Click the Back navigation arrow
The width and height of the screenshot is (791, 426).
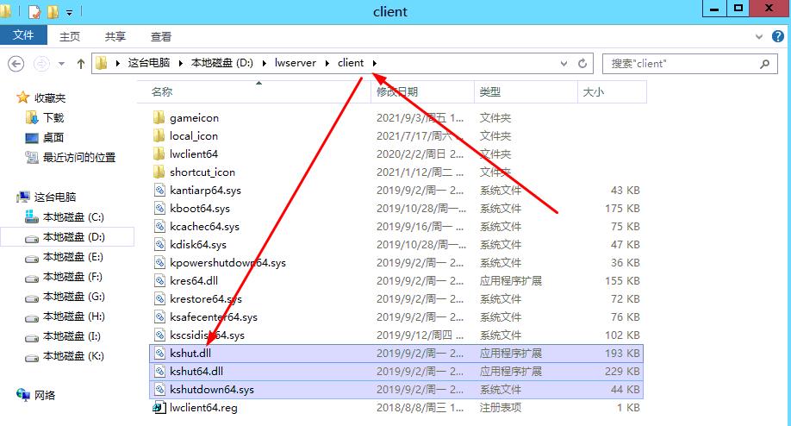click(x=16, y=64)
